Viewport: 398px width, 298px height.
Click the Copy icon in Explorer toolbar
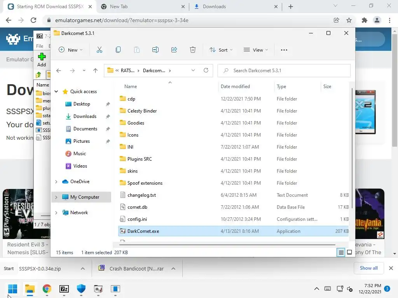pos(118,50)
